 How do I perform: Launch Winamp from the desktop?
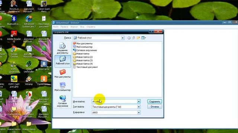pos(29,81)
